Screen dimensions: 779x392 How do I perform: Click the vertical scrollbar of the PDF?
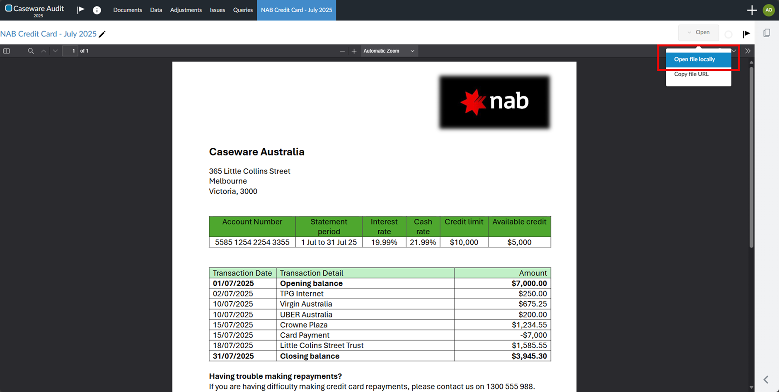(751, 157)
